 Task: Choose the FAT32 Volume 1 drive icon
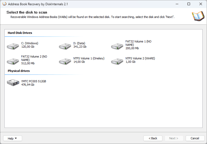[117, 46]
